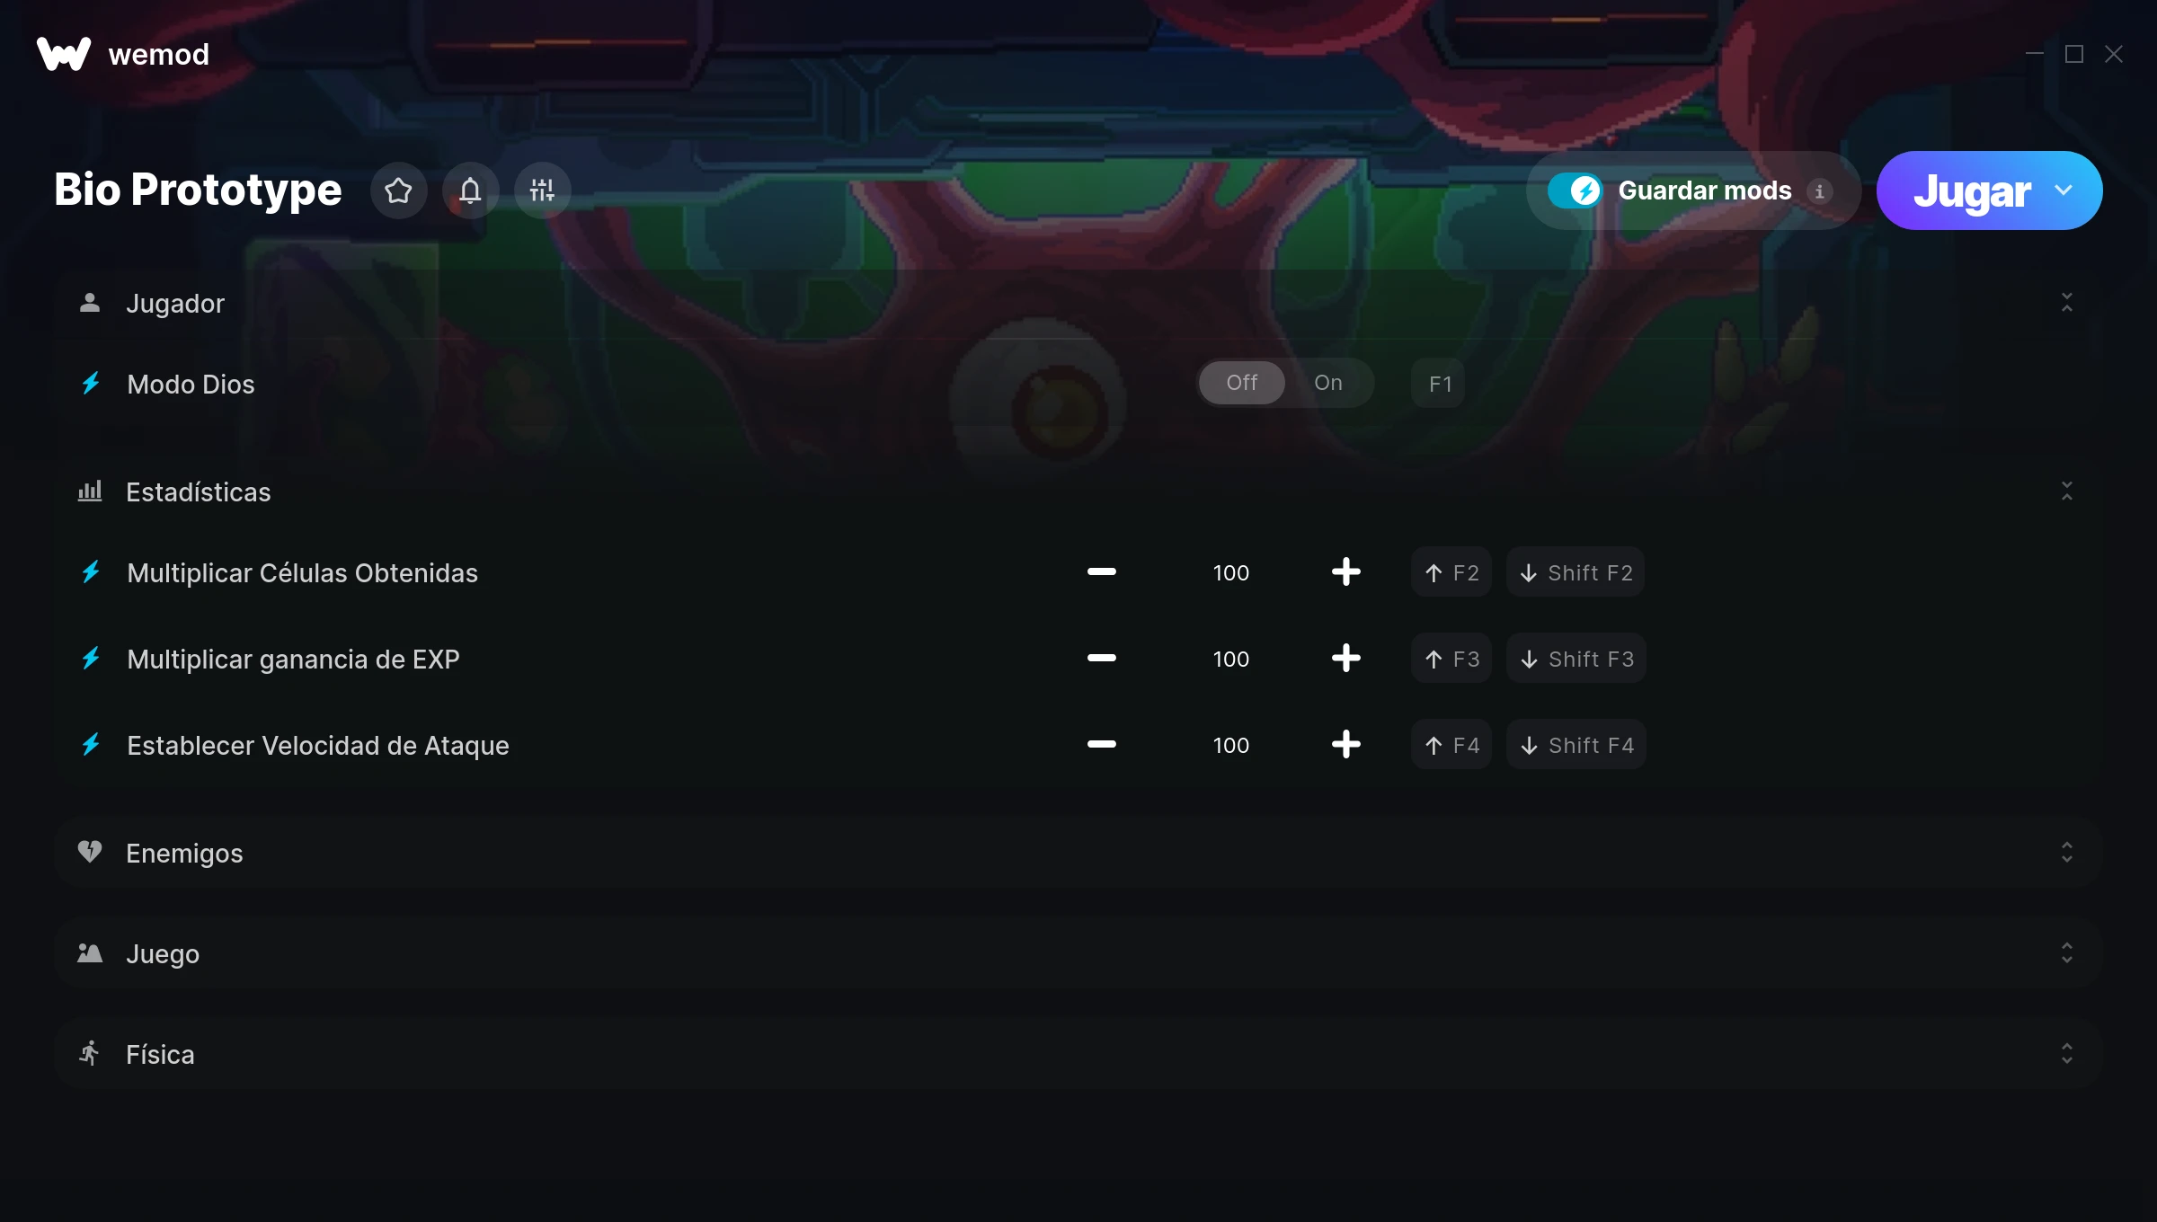
Task: Click the WeMod logo icon
Action: pyautogui.click(x=64, y=54)
